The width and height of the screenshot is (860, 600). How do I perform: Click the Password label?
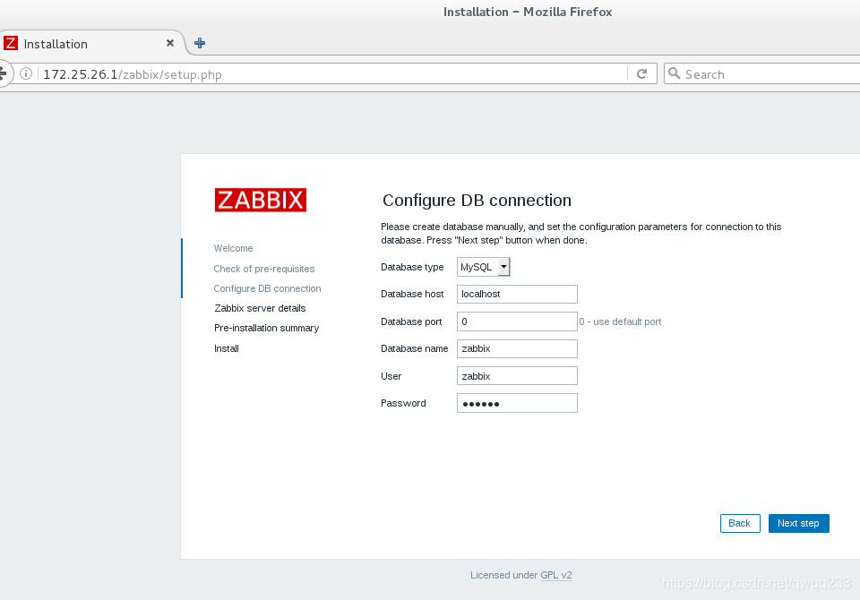pyautogui.click(x=403, y=403)
